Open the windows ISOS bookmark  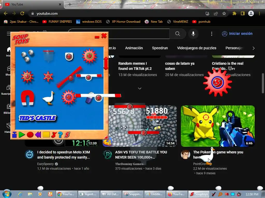pos(89,22)
